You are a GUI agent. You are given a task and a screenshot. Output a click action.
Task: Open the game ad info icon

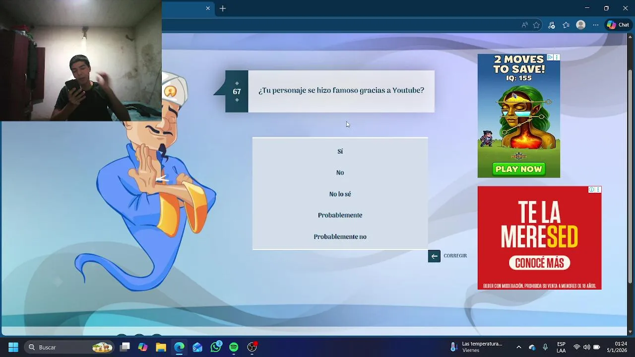pos(550,58)
